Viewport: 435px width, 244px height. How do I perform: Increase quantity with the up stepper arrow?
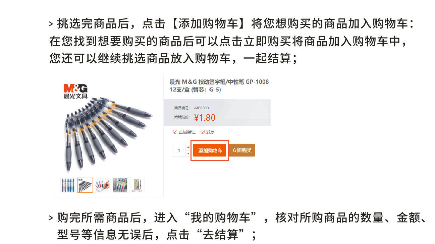pos(188,147)
